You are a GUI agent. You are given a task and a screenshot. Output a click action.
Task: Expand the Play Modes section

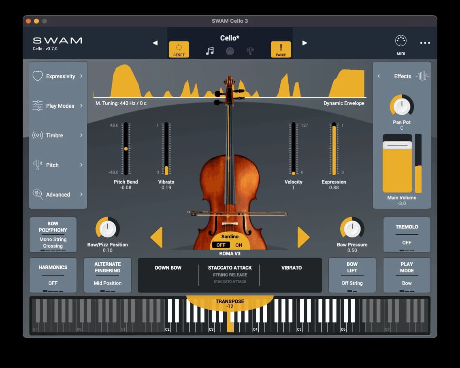pos(37,106)
